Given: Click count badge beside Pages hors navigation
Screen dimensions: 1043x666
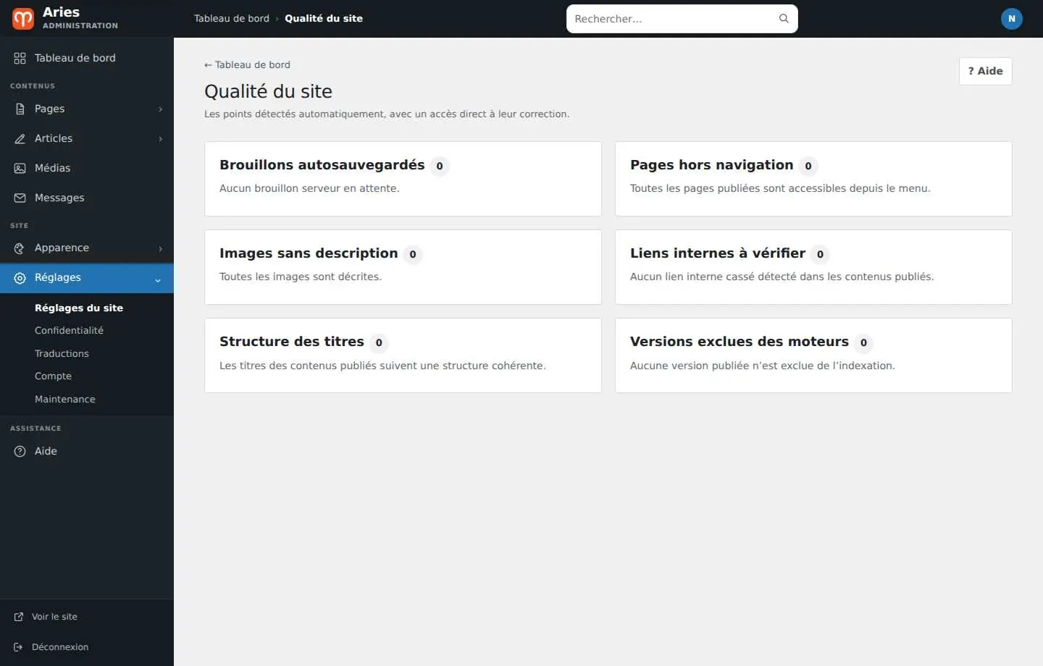Looking at the screenshot, I should pyautogui.click(x=808, y=166).
